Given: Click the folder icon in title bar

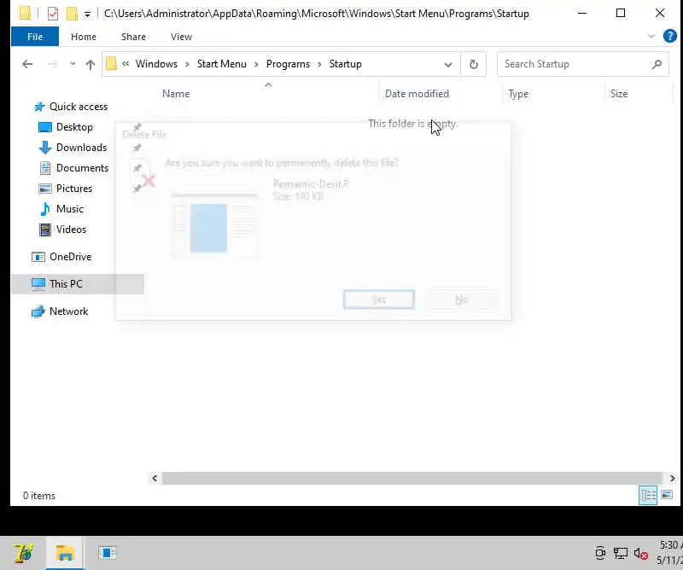Looking at the screenshot, I should [26, 14].
